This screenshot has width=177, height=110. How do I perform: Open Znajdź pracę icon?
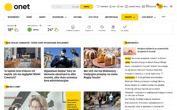click(126, 7)
